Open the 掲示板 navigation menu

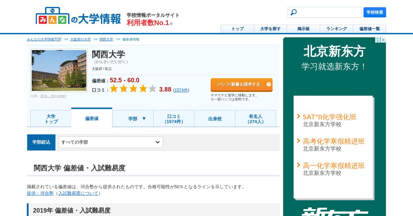303,29
